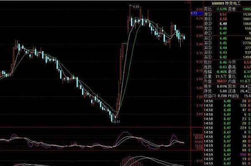
Task: Click the 今开 opening price 6.53
Action: click(247, 62)
